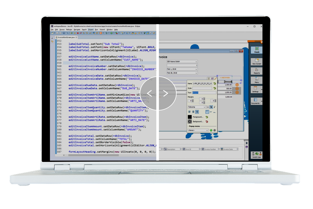Image resolution: width=313 pixels, height=209 pixels.
Task: Click the green Resume debug icon
Action: (72, 33)
